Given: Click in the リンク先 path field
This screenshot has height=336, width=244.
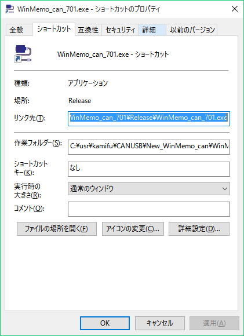Looking at the screenshot, I should (x=149, y=119).
